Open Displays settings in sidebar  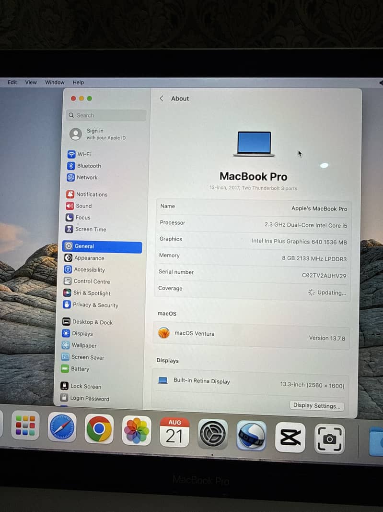pyautogui.click(x=77, y=333)
